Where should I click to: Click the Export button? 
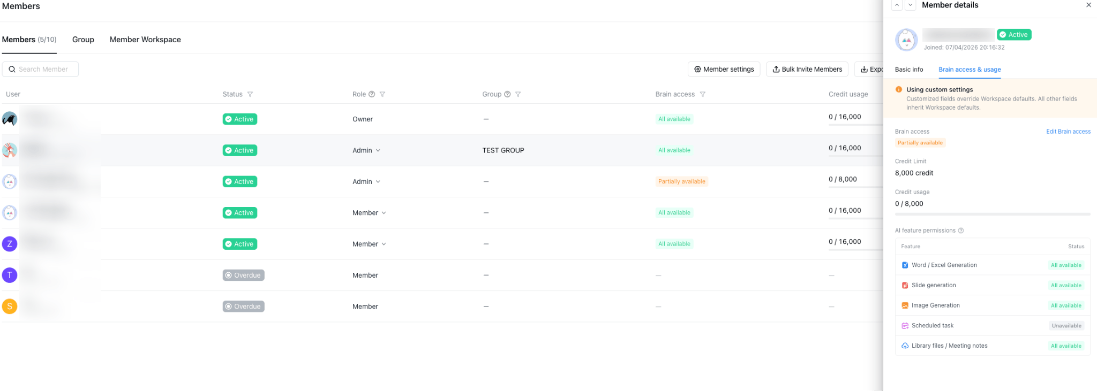[869, 69]
